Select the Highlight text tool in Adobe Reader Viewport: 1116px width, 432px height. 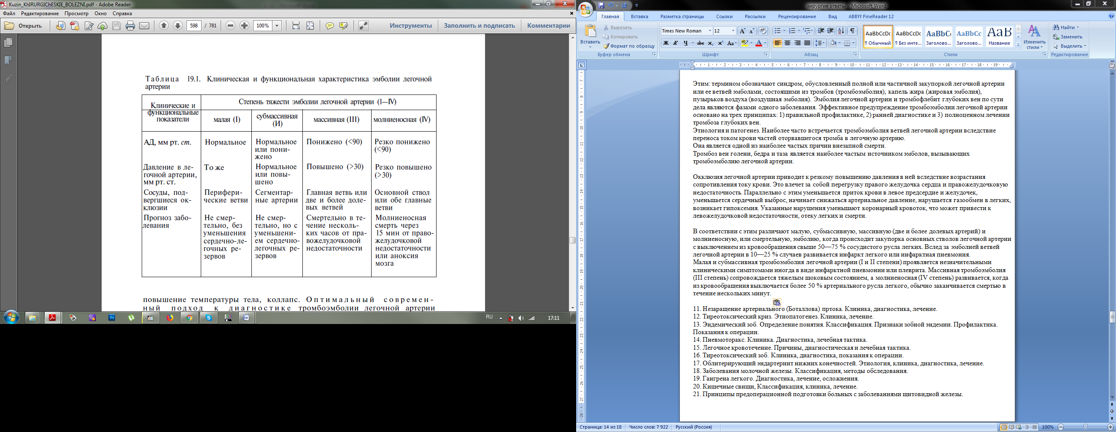coord(344,26)
